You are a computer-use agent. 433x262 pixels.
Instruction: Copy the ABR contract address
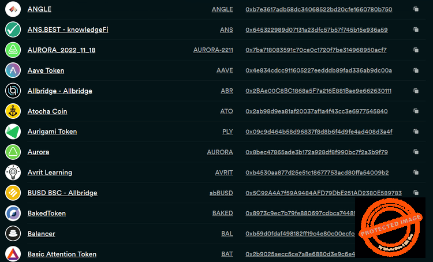click(416, 91)
